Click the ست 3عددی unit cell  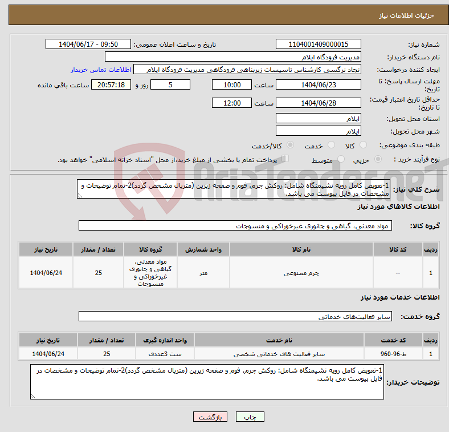(x=165, y=354)
